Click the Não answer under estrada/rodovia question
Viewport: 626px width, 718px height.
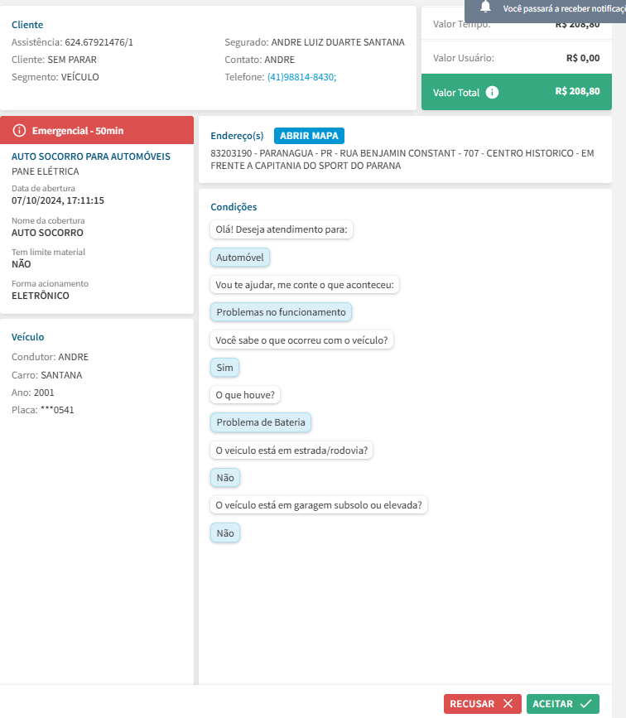[x=225, y=478]
